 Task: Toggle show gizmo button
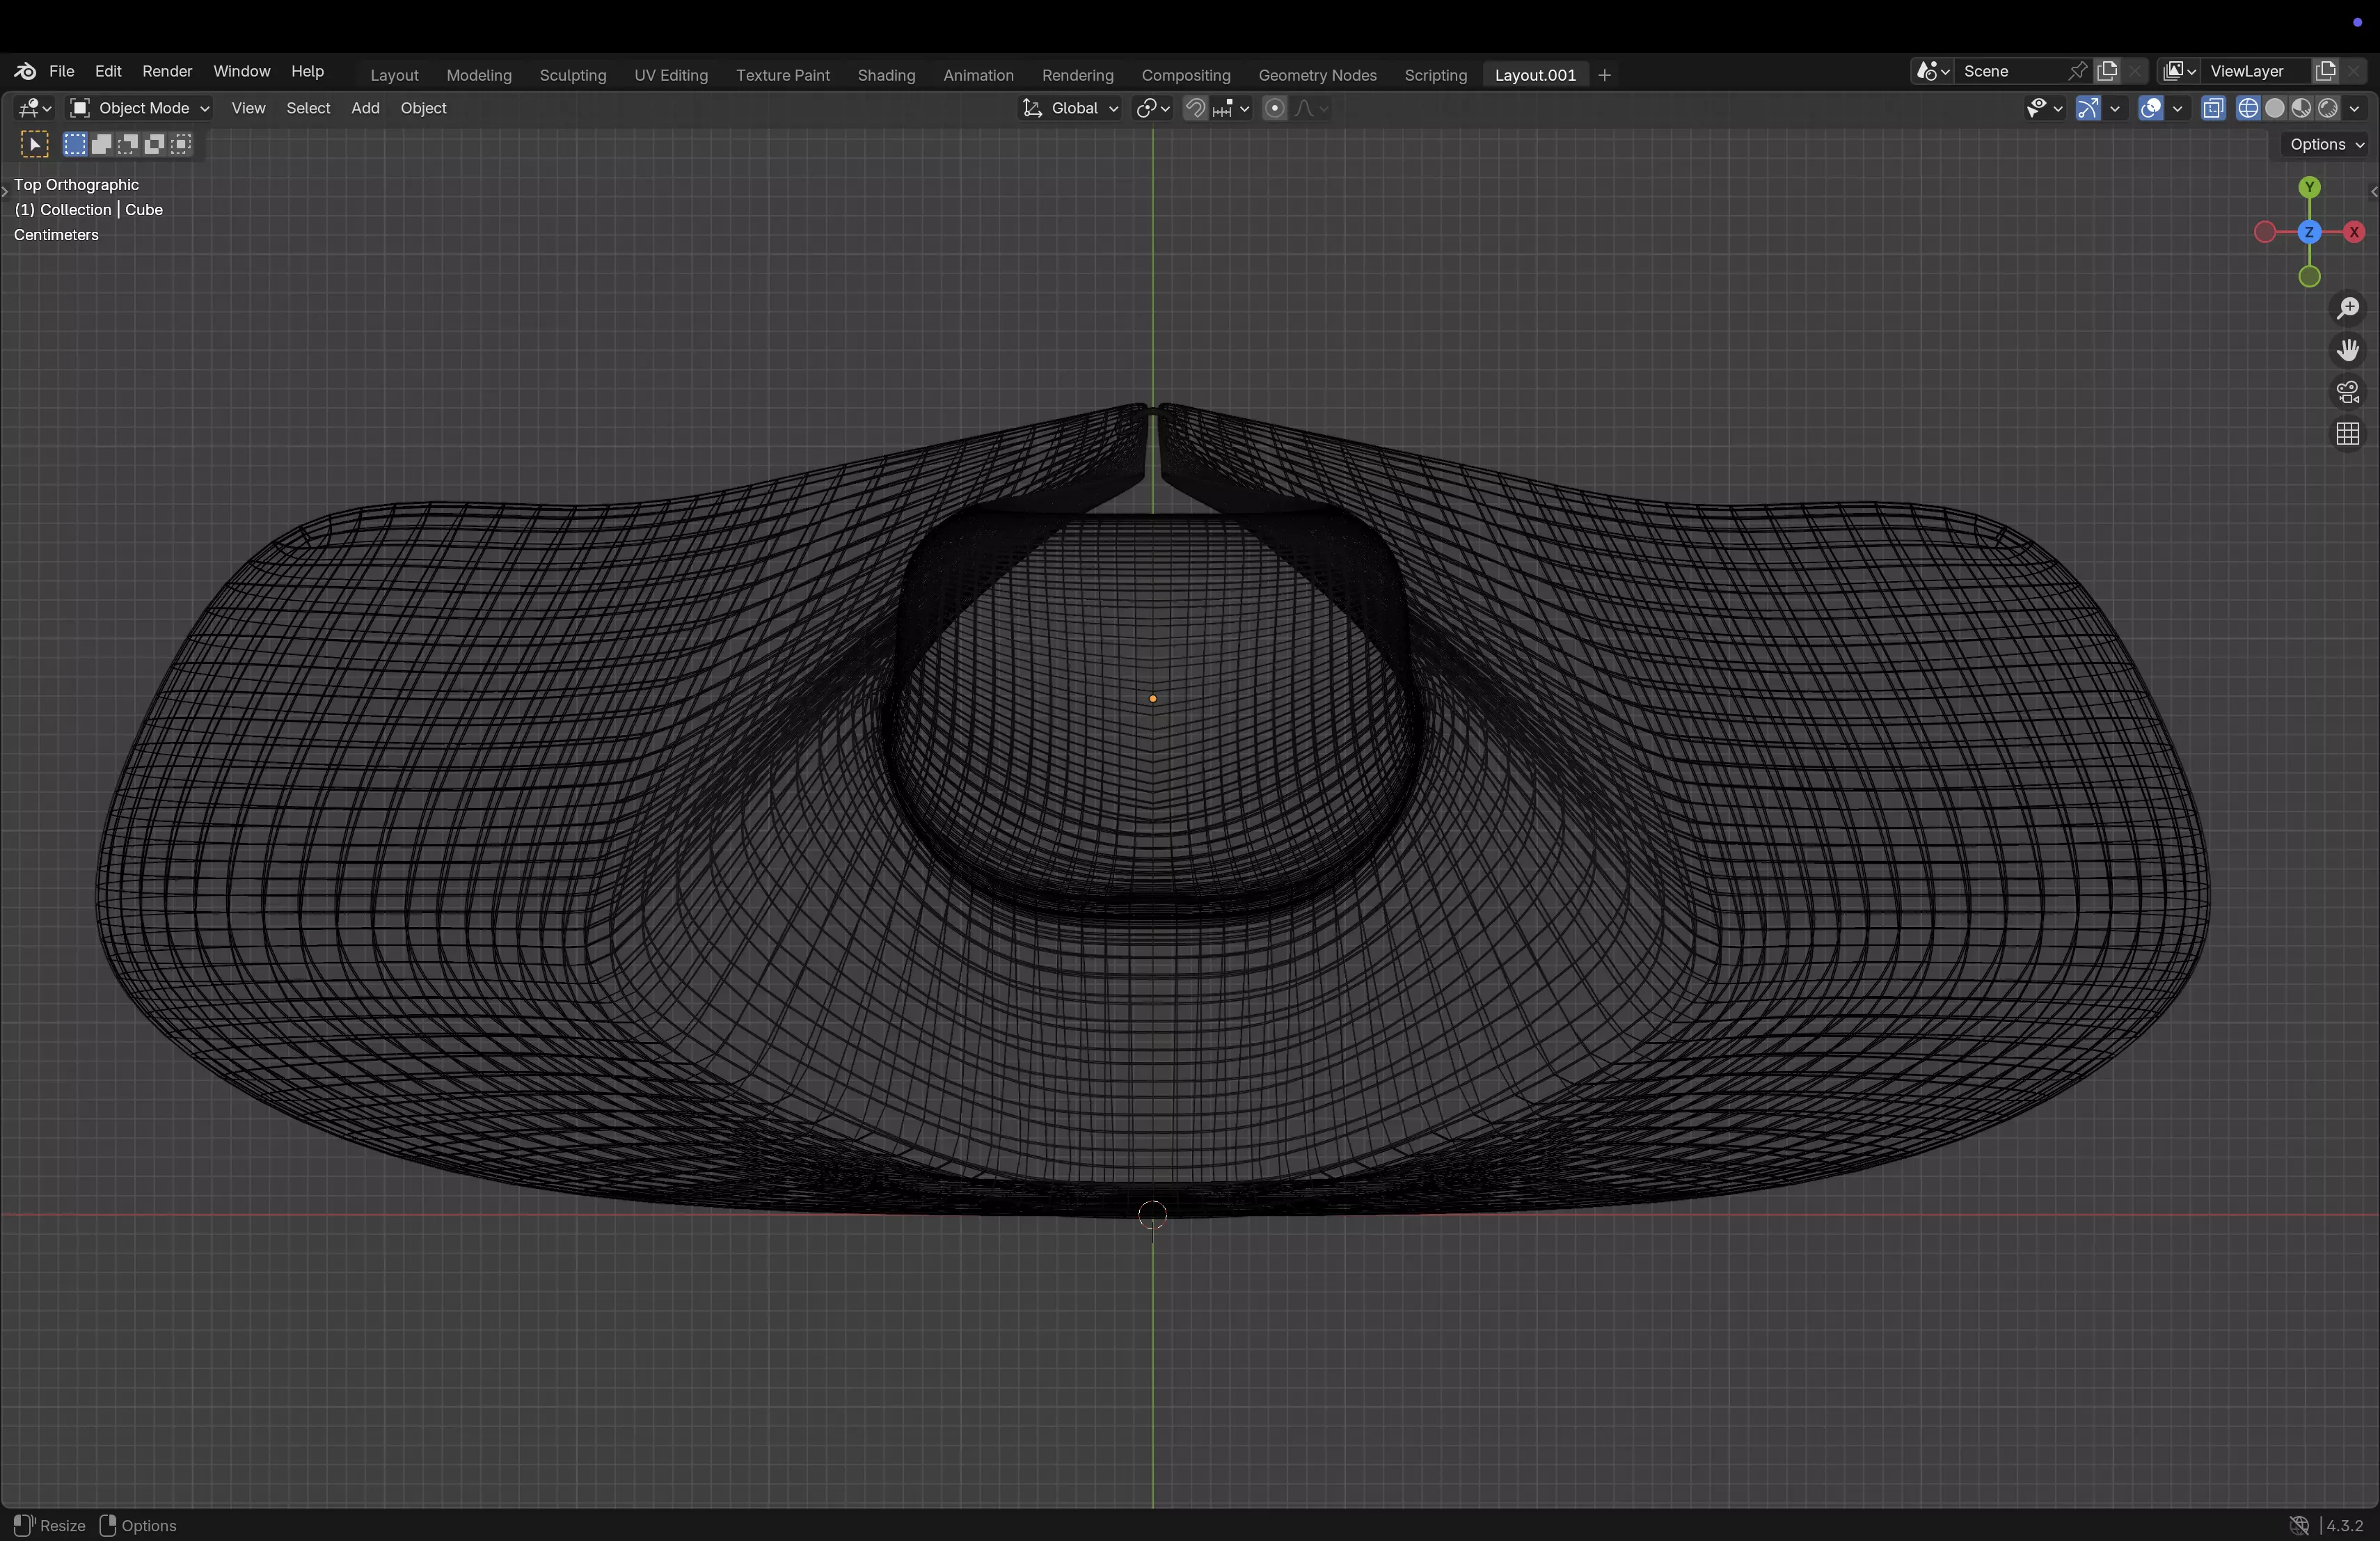click(x=2088, y=108)
